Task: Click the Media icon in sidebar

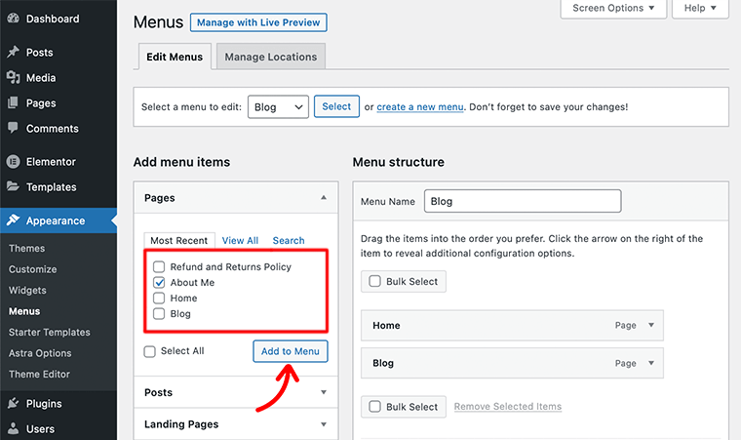Action: click(14, 77)
